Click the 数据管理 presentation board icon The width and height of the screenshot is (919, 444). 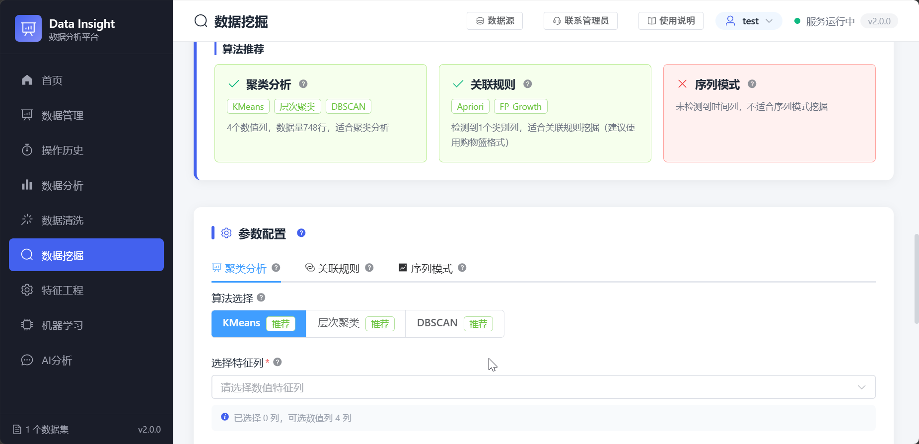coord(27,115)
